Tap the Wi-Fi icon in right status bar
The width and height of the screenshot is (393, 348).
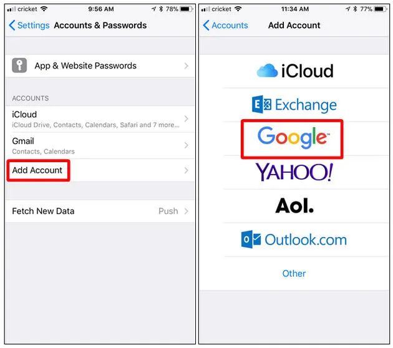[x=238, y=9]
